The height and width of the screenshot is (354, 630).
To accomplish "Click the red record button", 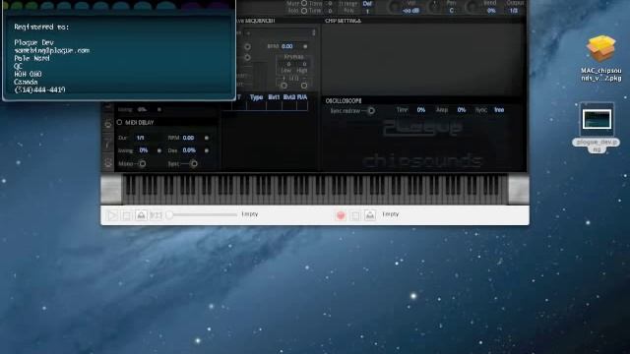I will tap(341, 215).
